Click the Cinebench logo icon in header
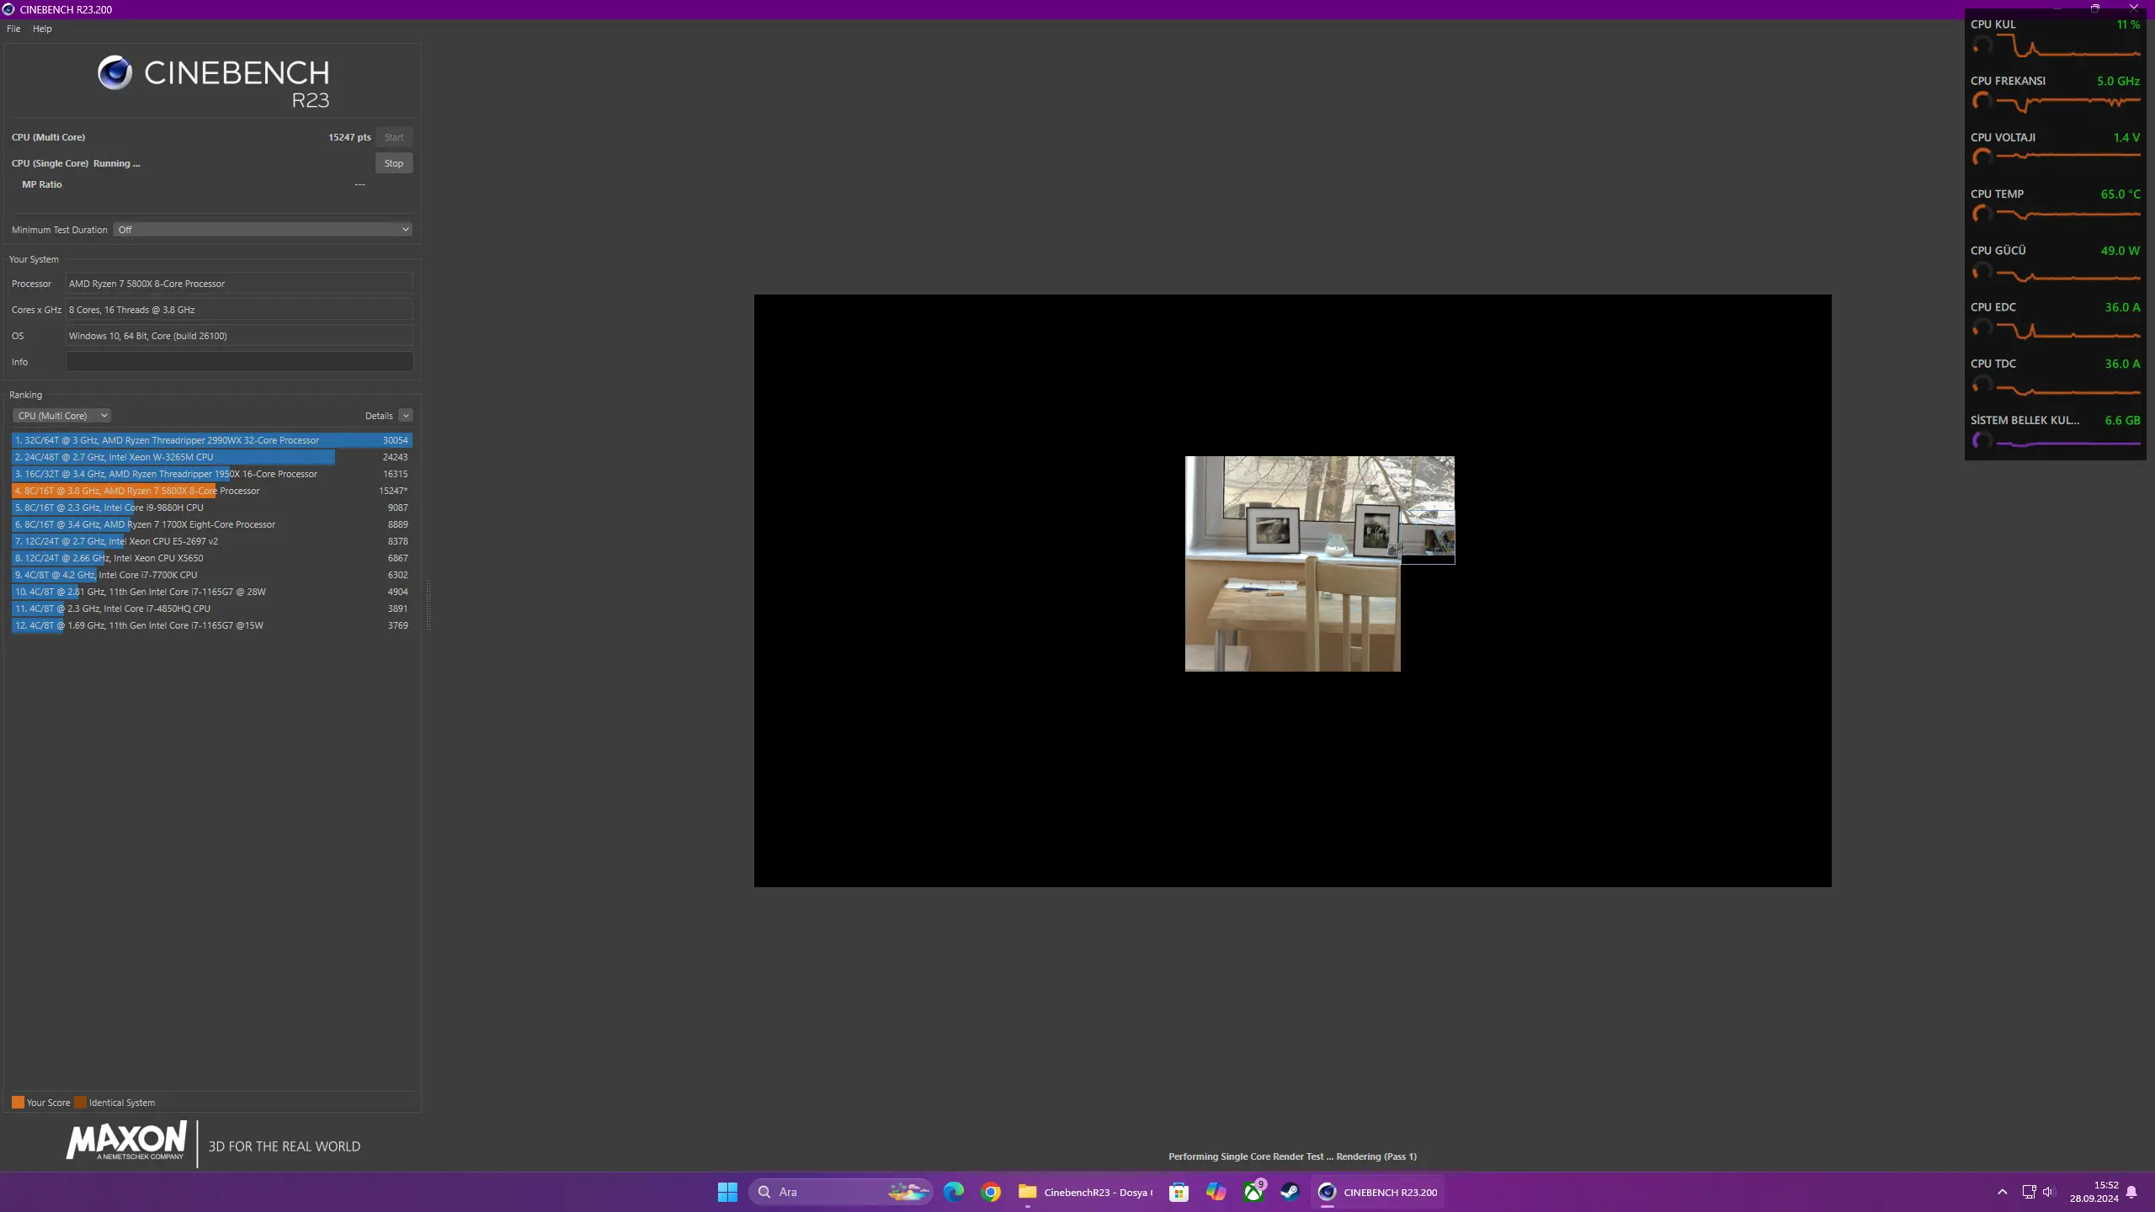Screen dimensions: 2155x1212 click(114, 73)
